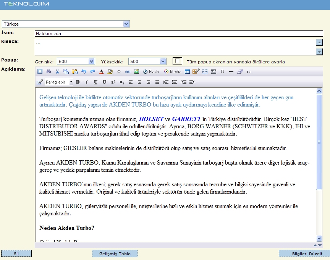Screen dimensions: 330x260
Task: Click the editor scroll down arrow
Action: coord(319,238)
